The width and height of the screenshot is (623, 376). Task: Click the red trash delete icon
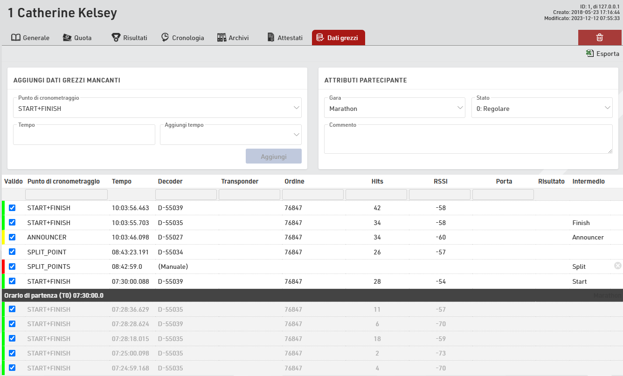tap(600, 38)
